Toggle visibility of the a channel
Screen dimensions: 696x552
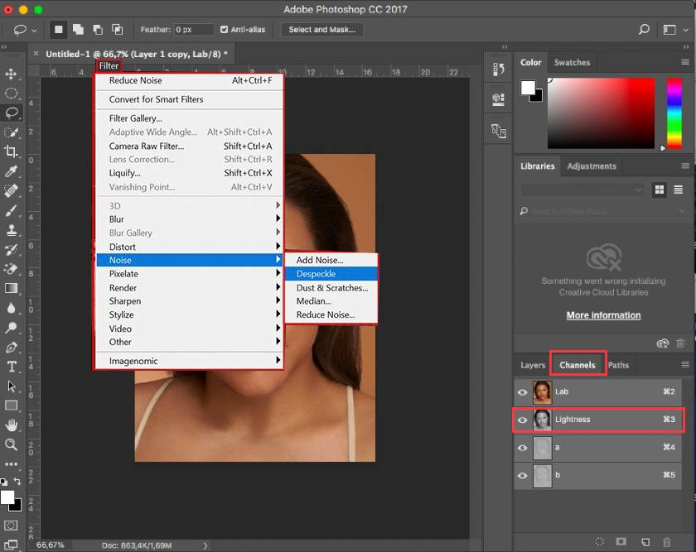pos(522,448)
